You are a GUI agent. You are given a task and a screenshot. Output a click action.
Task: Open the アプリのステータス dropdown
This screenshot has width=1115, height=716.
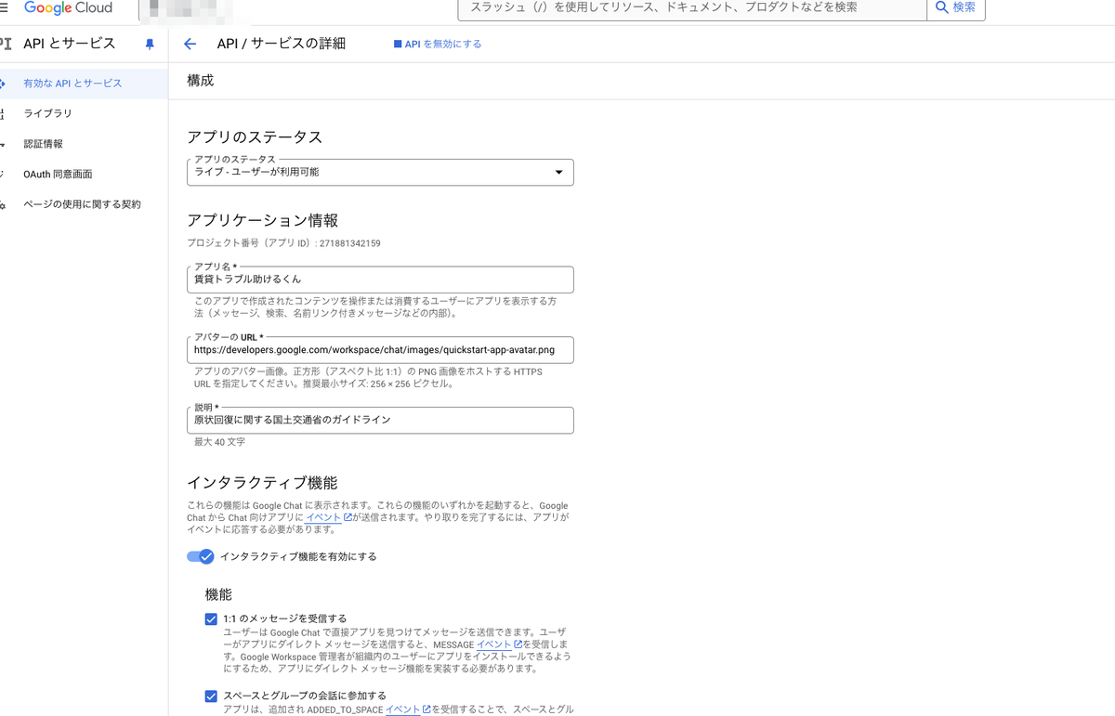pos(380,172)
